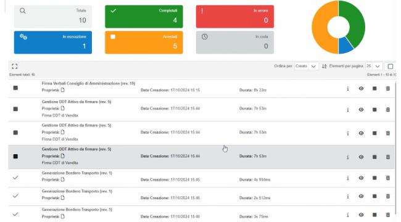Open info for the 4s 994ms Bordero row

pos(347,178)
